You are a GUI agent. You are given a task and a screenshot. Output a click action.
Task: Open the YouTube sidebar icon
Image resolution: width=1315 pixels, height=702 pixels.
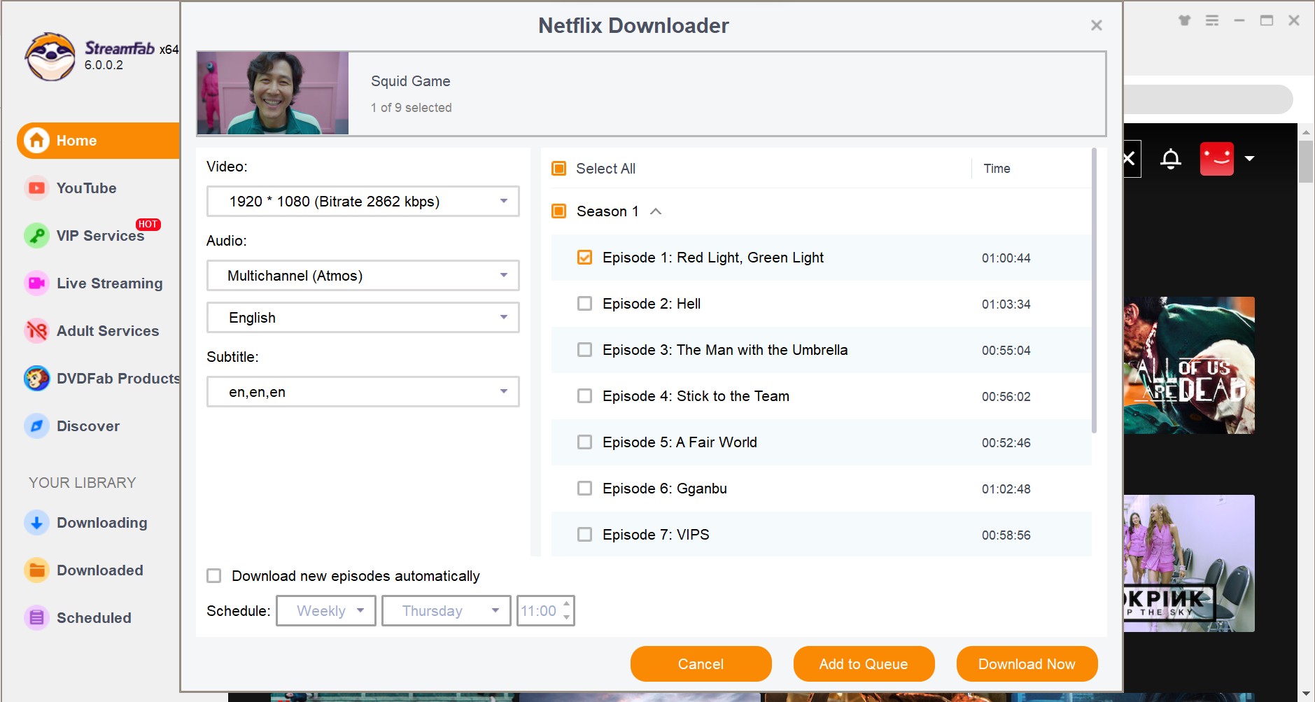36,188
